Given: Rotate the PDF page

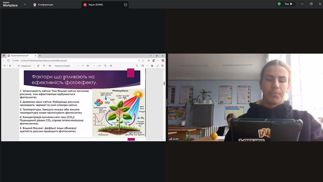Looking at the screenshot, I should click(x=105, y=66).
